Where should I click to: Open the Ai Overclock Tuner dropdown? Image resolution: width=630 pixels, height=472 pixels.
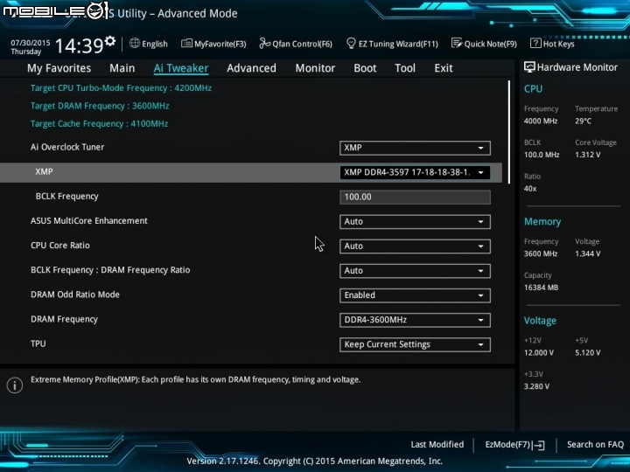(x=415, y=148)
